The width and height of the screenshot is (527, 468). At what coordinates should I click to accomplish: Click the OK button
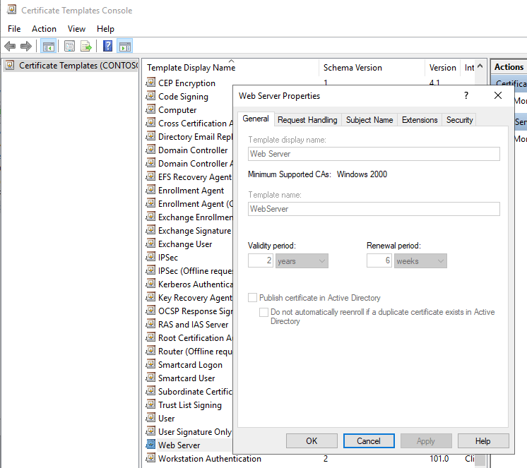click(312, 440)
